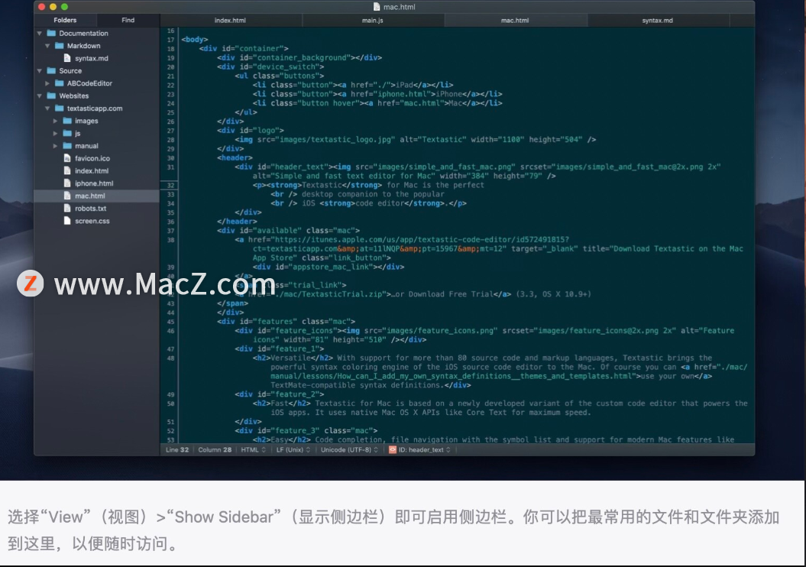The width and height of the screenshot is (806, 567).
Task: Open iphone.html in the file tree
Action: (x=94, y=183)
